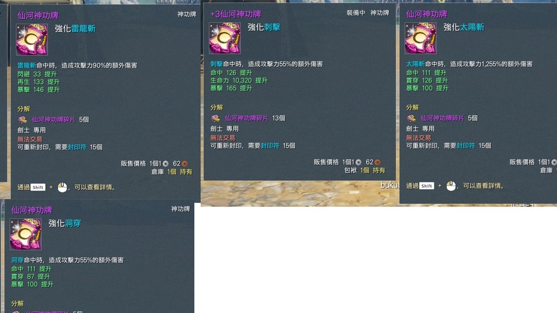
Task: Click the blue 洞穿 skill title link
Action: click(x=73, y=223)
